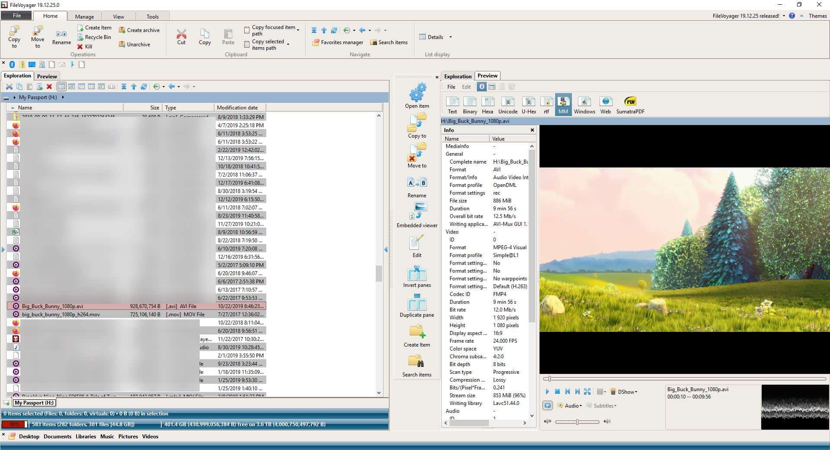Click the Copy icon in Clipboard group
The width and height of the screenshot is (830, 450).
(x=205, y=37)
